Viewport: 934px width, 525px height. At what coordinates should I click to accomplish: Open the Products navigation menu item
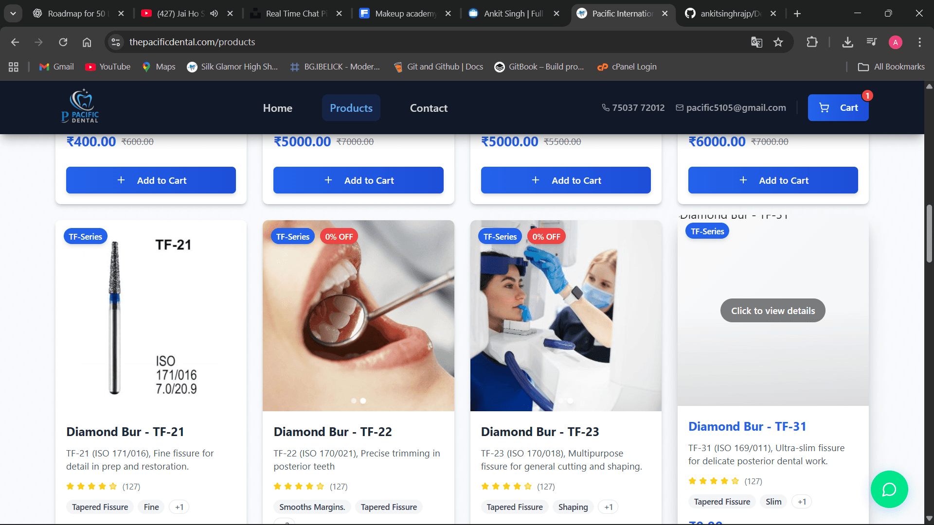(x=351, y=108)
